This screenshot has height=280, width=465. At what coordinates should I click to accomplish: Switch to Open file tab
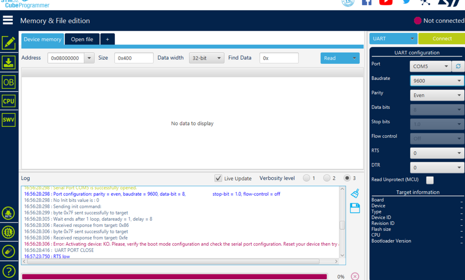point(82,39)
